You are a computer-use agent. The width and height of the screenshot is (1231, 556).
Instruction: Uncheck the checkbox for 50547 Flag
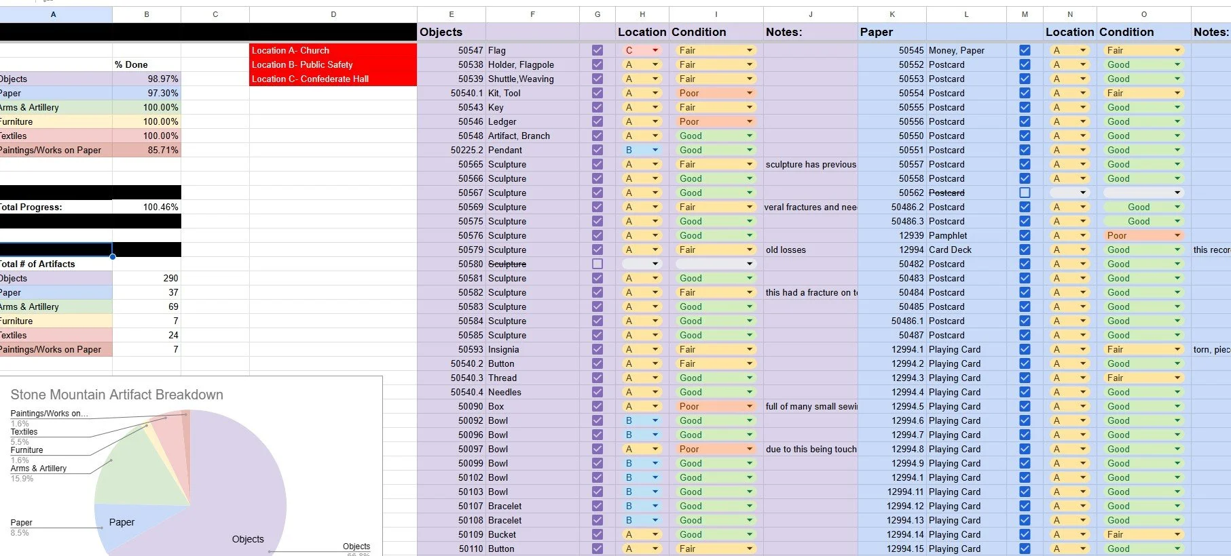pyautogui.click(x=598, y=50)
